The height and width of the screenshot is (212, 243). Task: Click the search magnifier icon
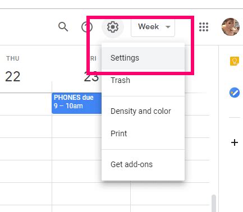[x=63, y=27]
